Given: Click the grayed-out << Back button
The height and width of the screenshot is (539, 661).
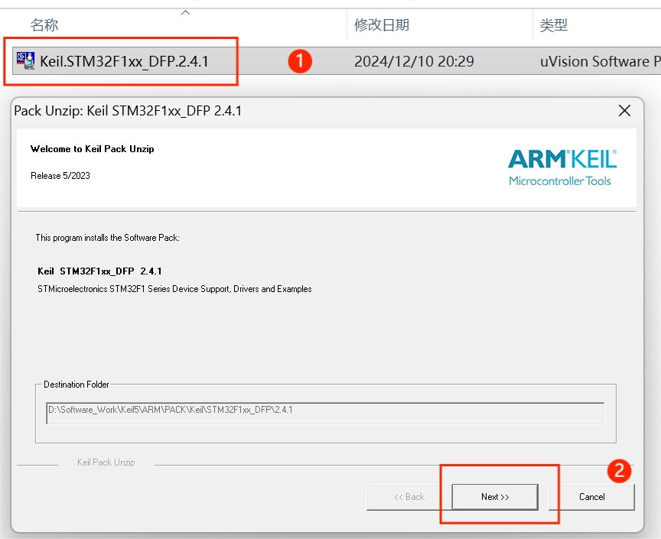Looking at the screenshot, I should pyautogui.click(x=409, y=497).
